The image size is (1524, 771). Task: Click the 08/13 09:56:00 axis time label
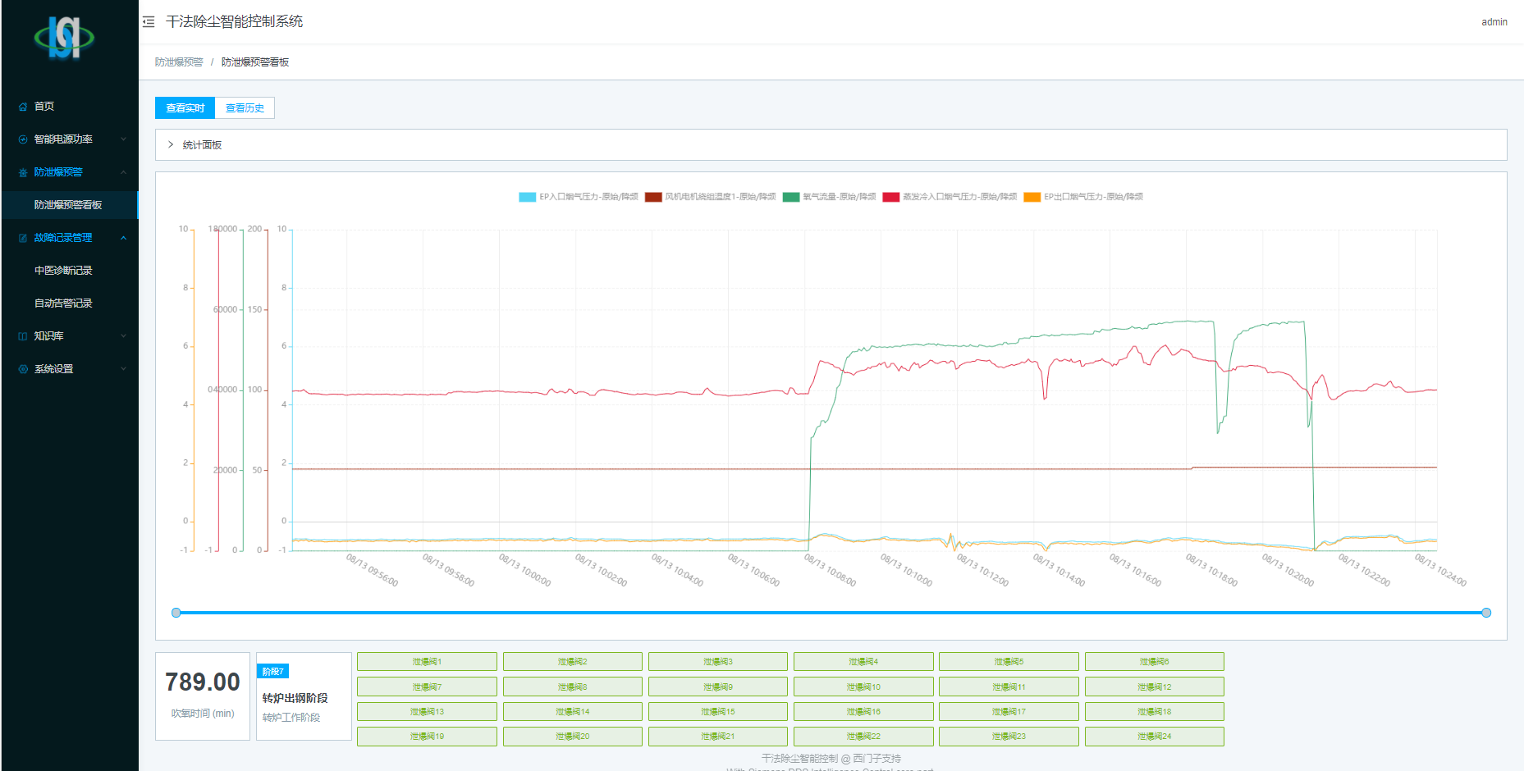tap(372, 570)
